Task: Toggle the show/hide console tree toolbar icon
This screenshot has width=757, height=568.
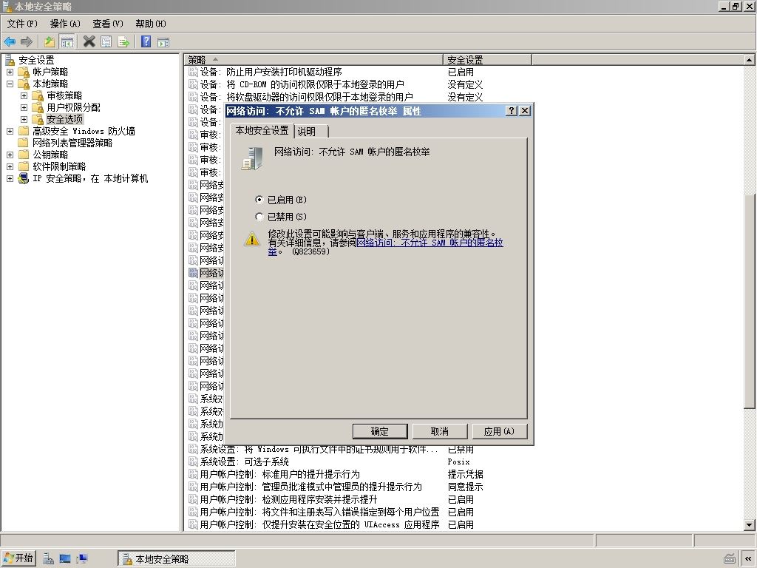Action: tap(67, 42)
